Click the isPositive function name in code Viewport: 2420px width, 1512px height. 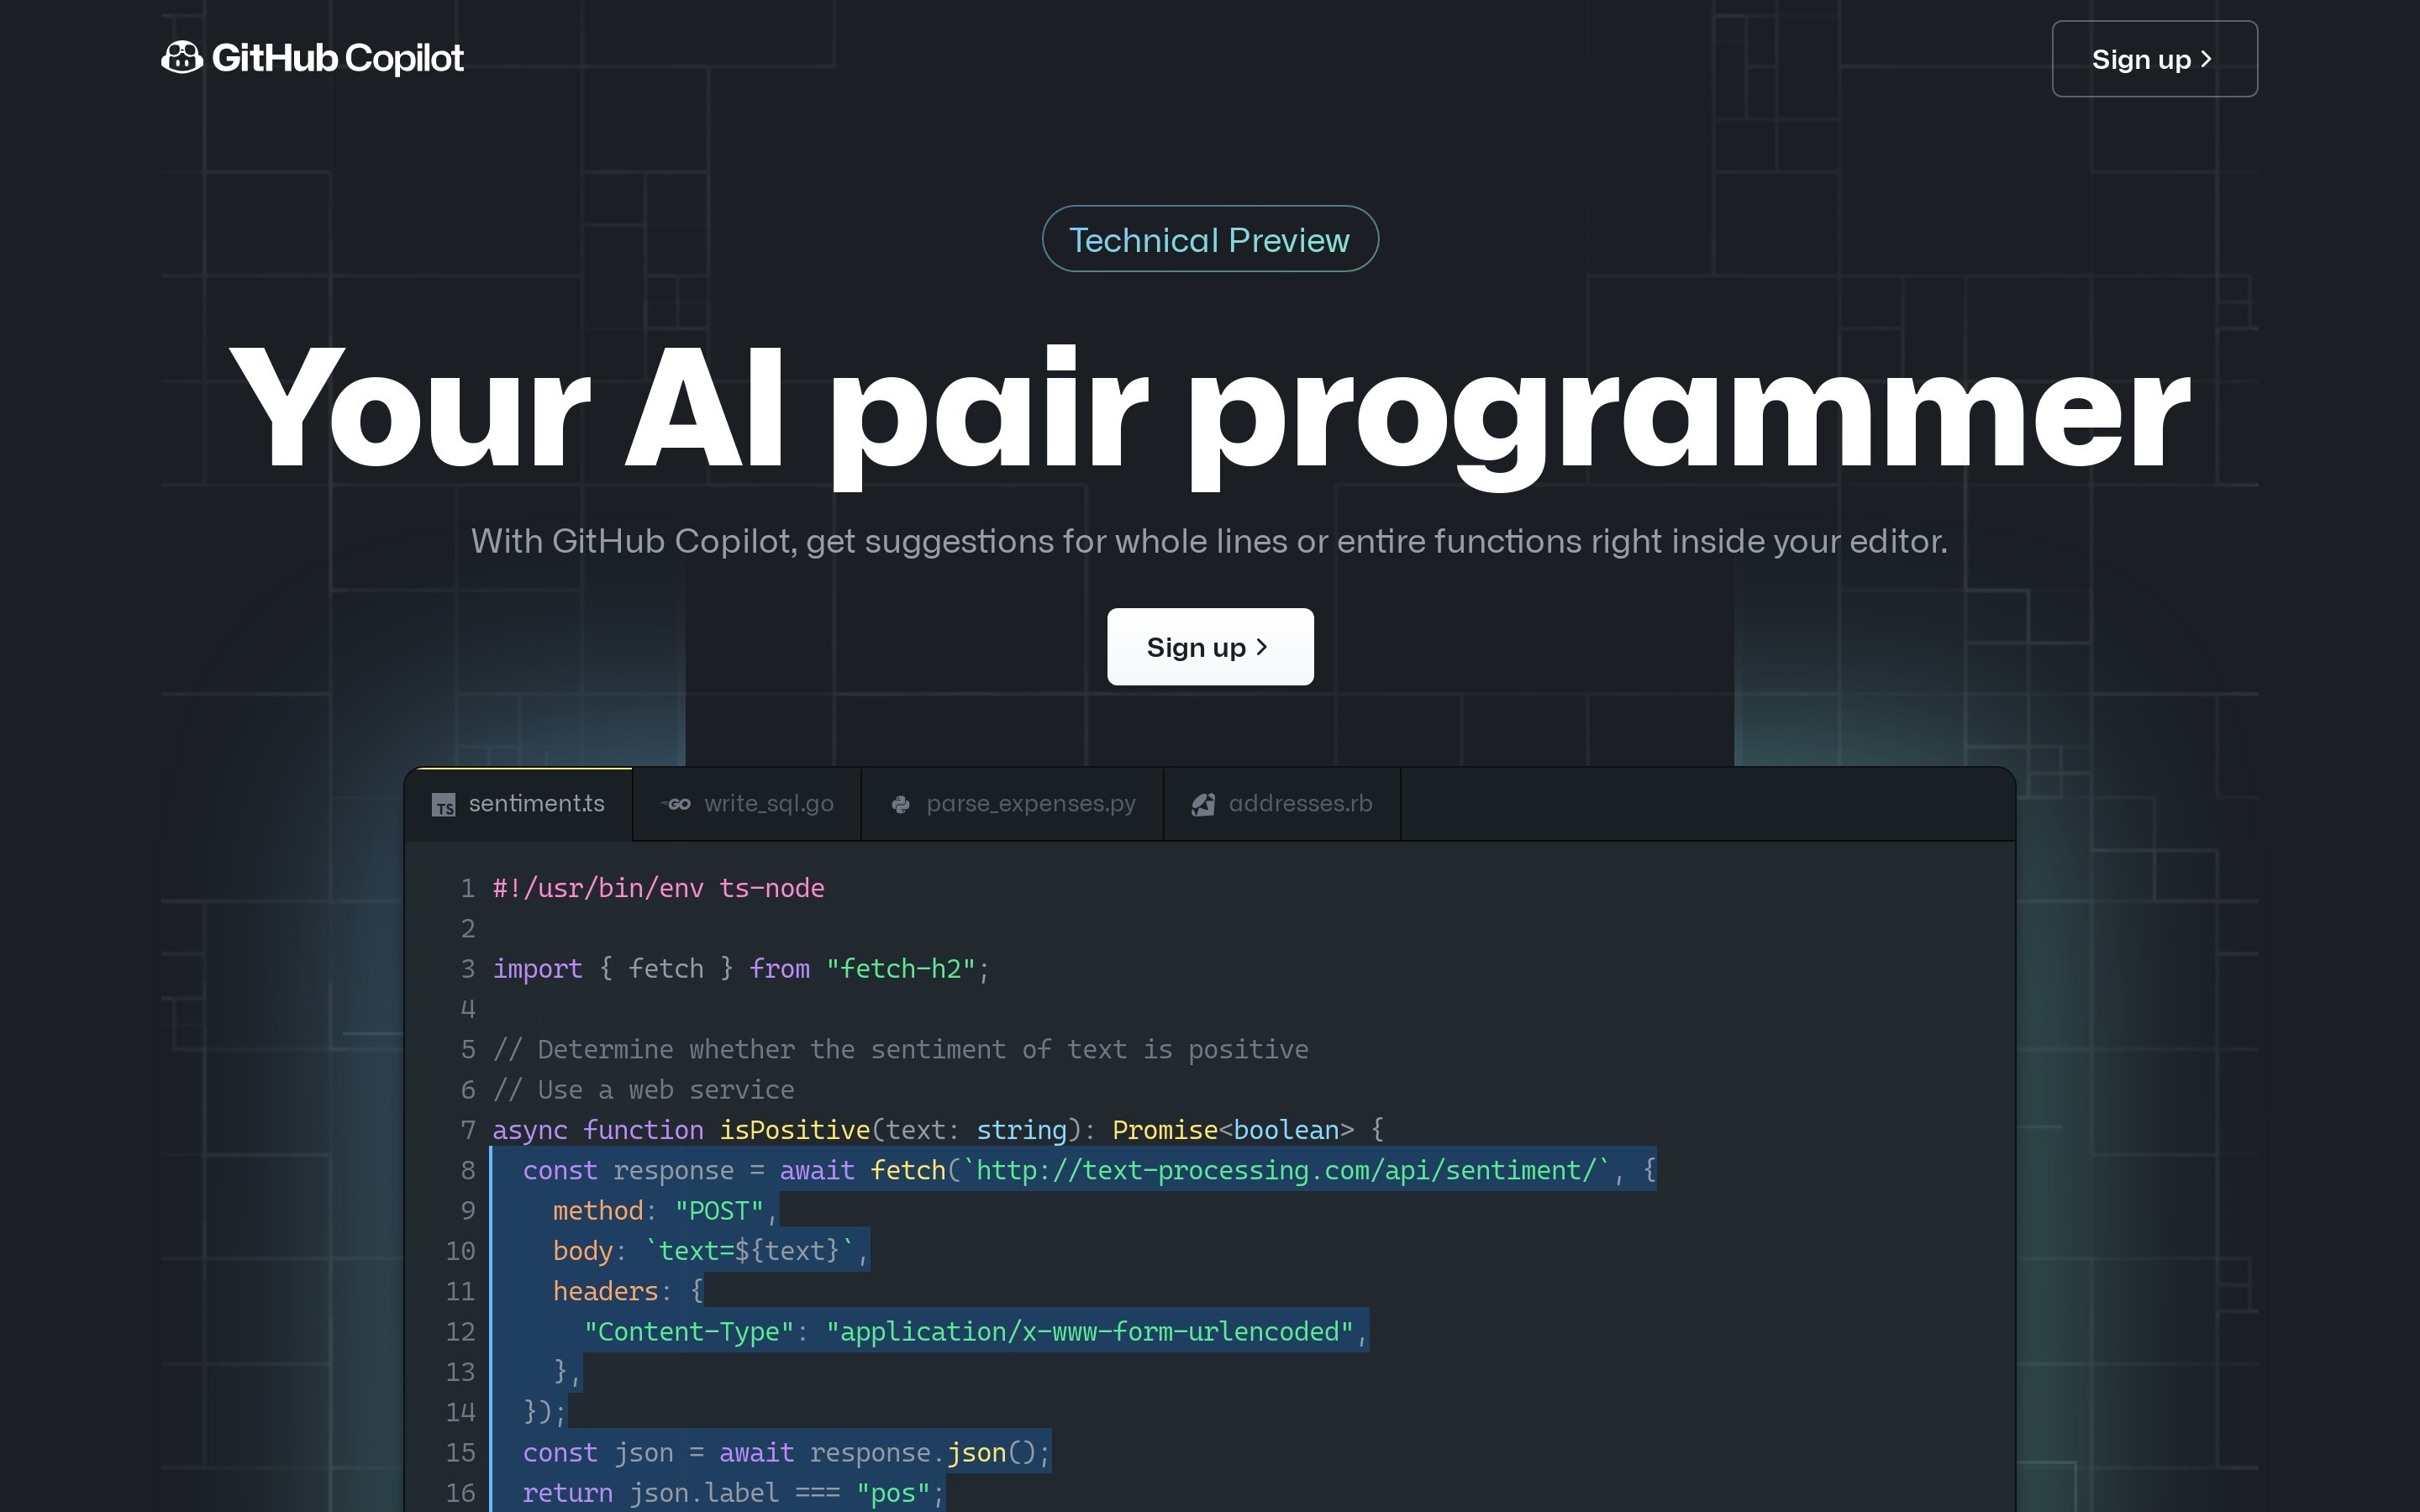794,1130
